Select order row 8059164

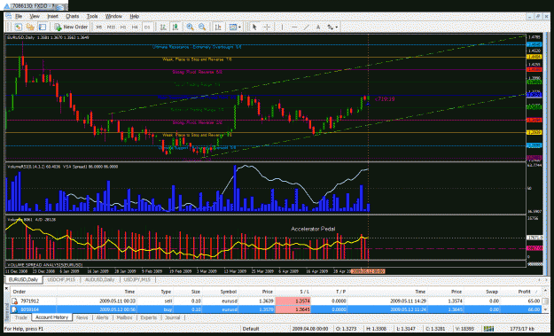click(x=276, y=309)
